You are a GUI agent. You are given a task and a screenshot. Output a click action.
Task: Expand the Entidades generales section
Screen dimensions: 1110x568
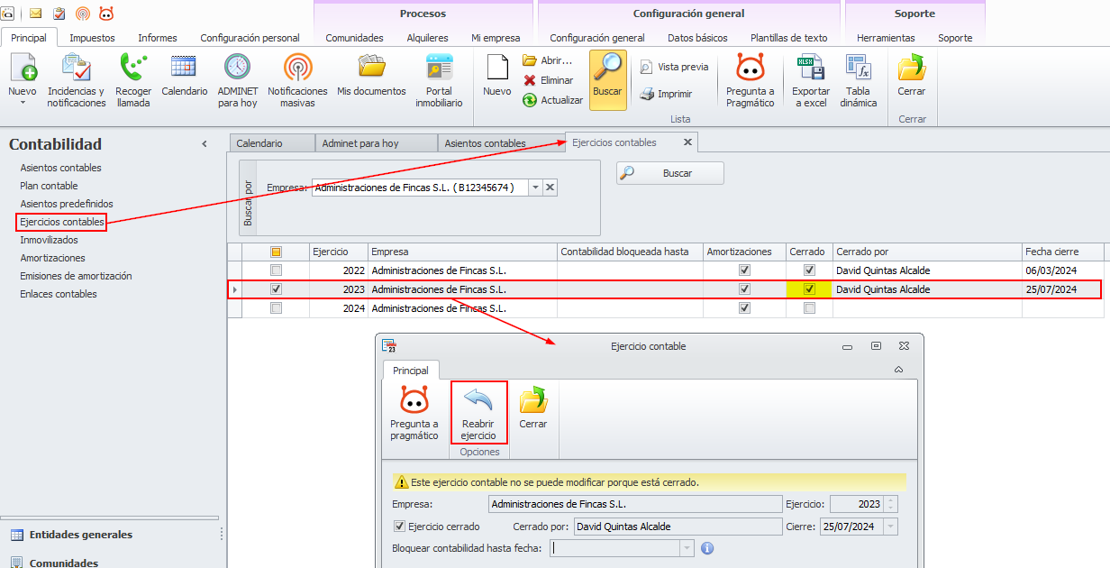[80, 535]
